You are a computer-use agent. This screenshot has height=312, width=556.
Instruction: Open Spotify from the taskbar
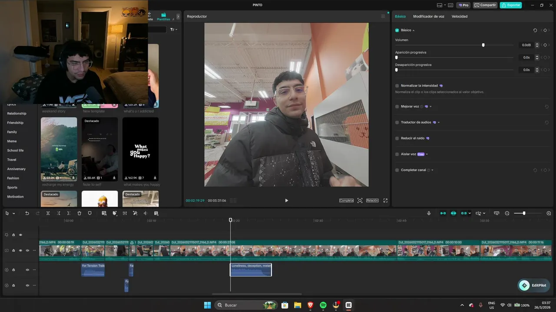(x=323, y=305)
